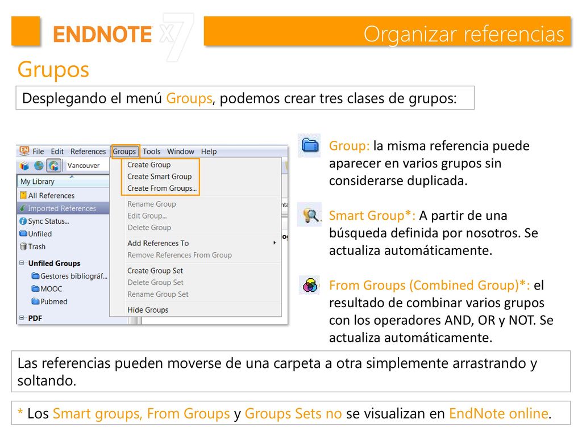Image resolution: width=582 pixels, height=436 pixels.
Task: Open the Window menu
Action: [x=180, y=151]
